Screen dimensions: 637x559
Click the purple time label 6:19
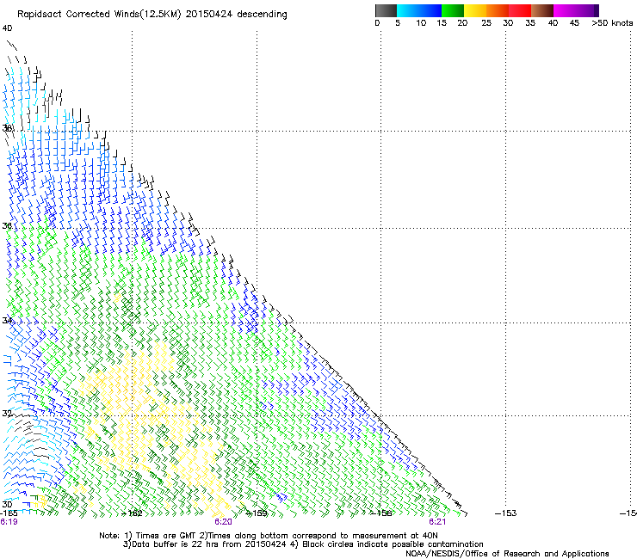(x=9, y=522)
